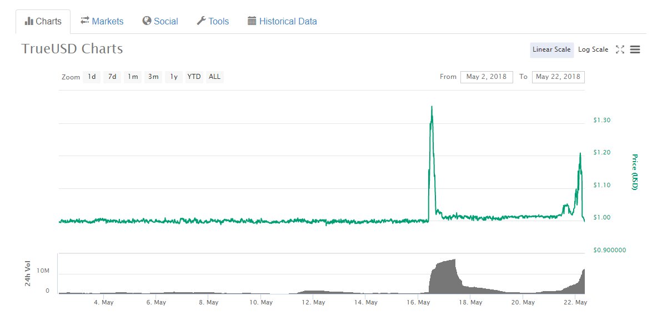Click the 10M volume axis label

[x=43, y=271]
